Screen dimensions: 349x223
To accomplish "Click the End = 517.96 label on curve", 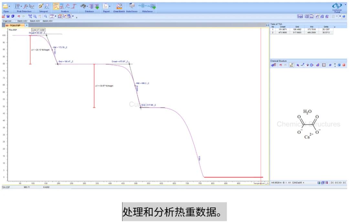I will [x=149, y=105].
